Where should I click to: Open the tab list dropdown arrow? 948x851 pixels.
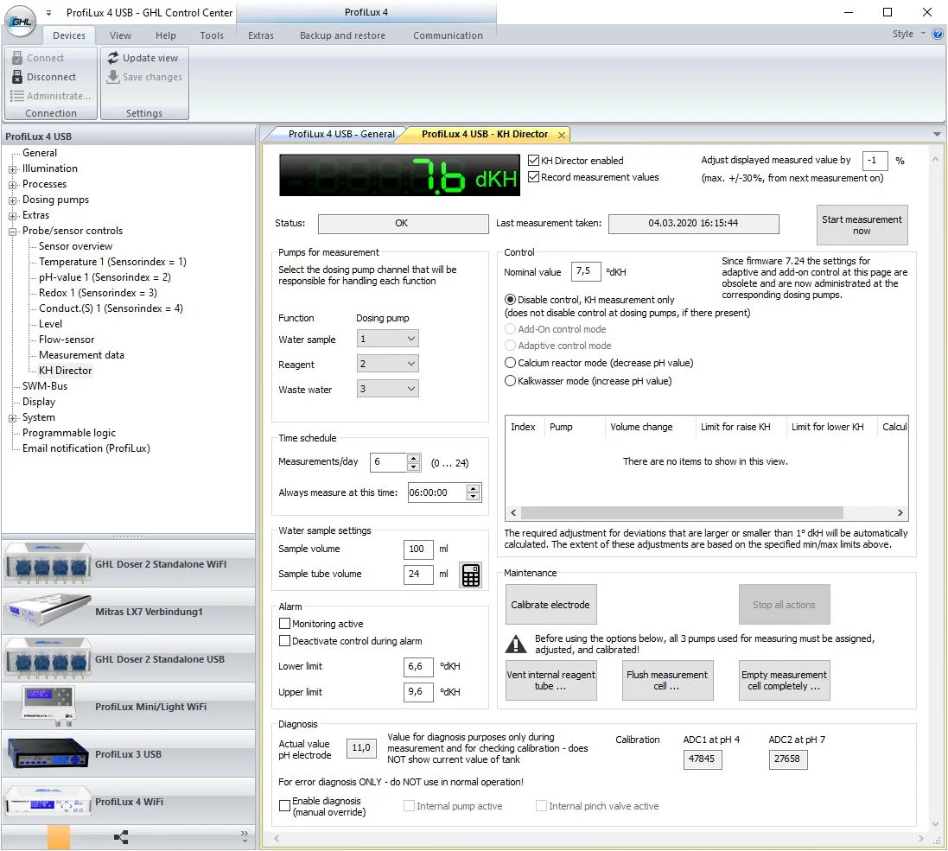point(937,134)
